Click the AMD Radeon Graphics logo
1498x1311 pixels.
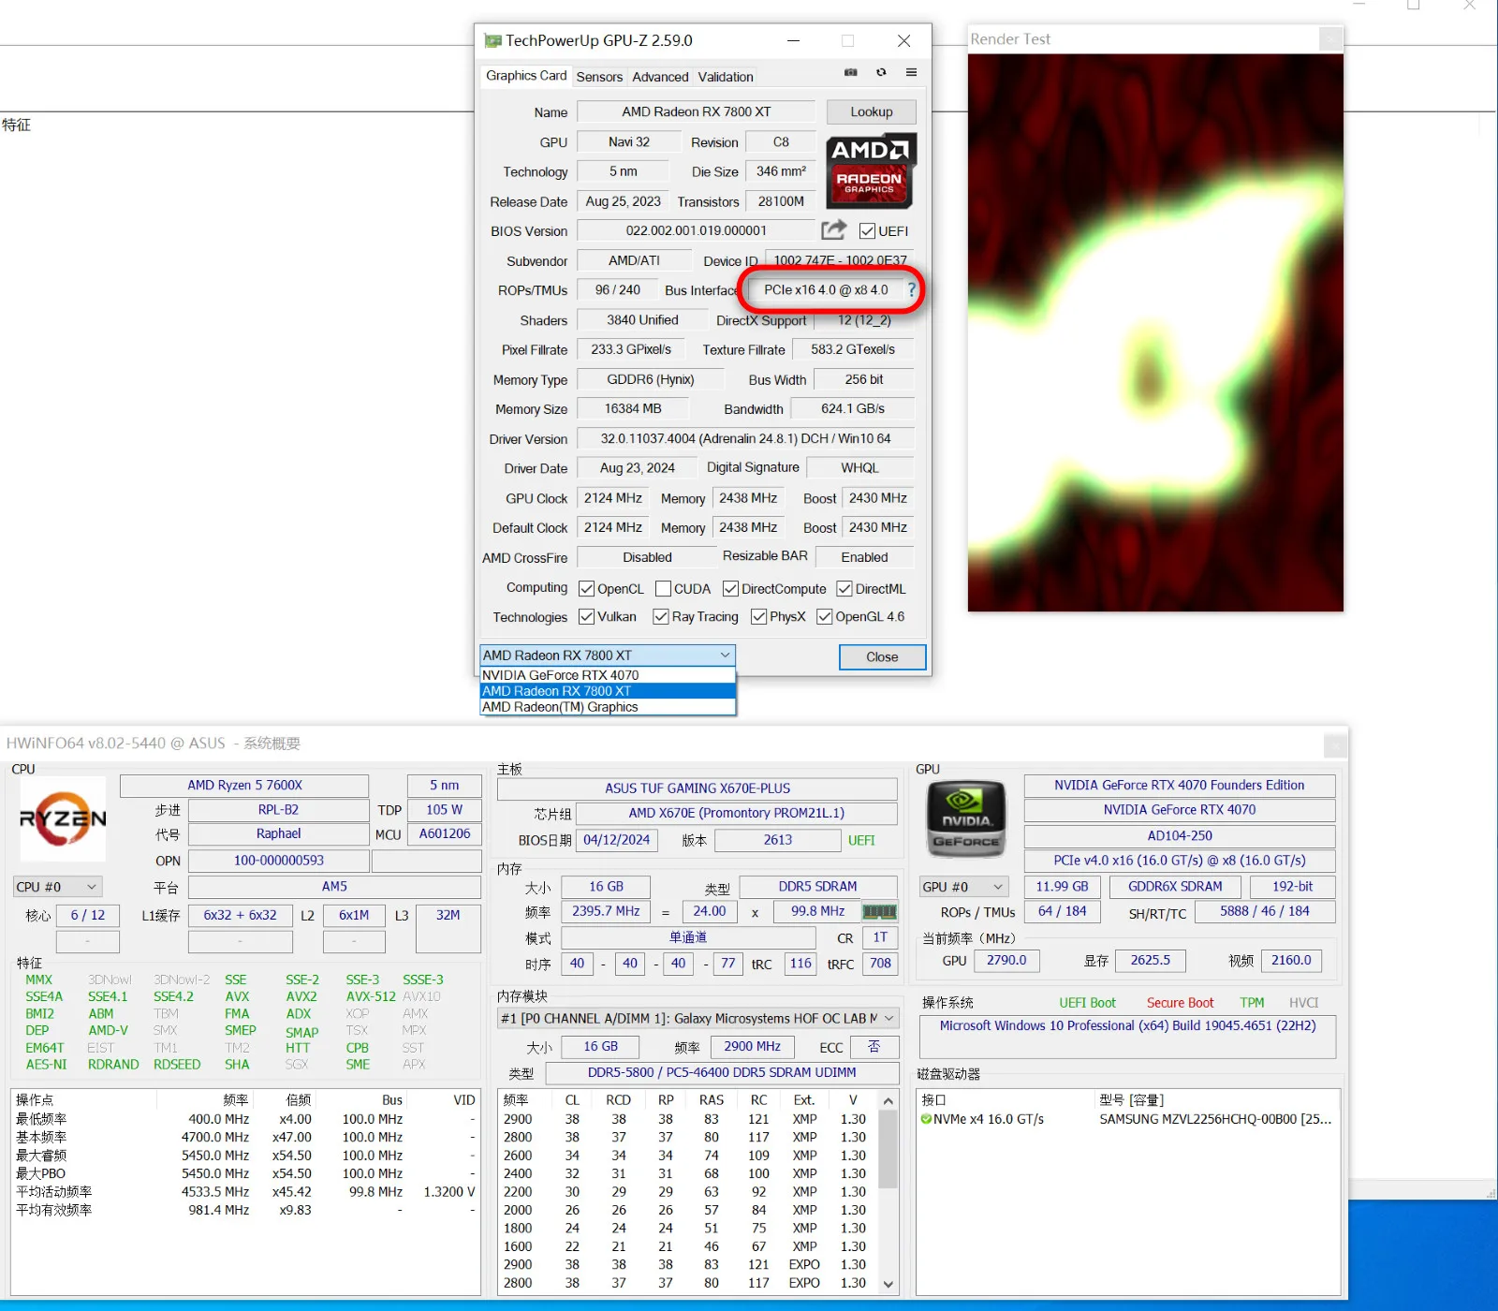coord(871,170)
